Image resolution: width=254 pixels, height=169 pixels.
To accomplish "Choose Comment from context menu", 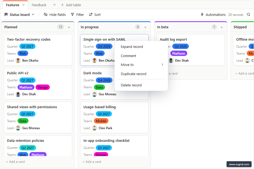I will coord(141,56).
